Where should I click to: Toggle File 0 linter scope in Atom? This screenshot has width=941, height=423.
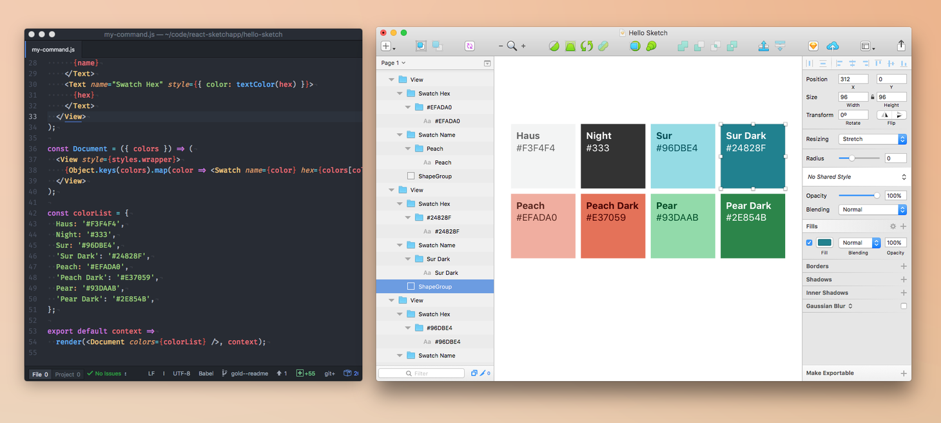[x=40, y=374]
